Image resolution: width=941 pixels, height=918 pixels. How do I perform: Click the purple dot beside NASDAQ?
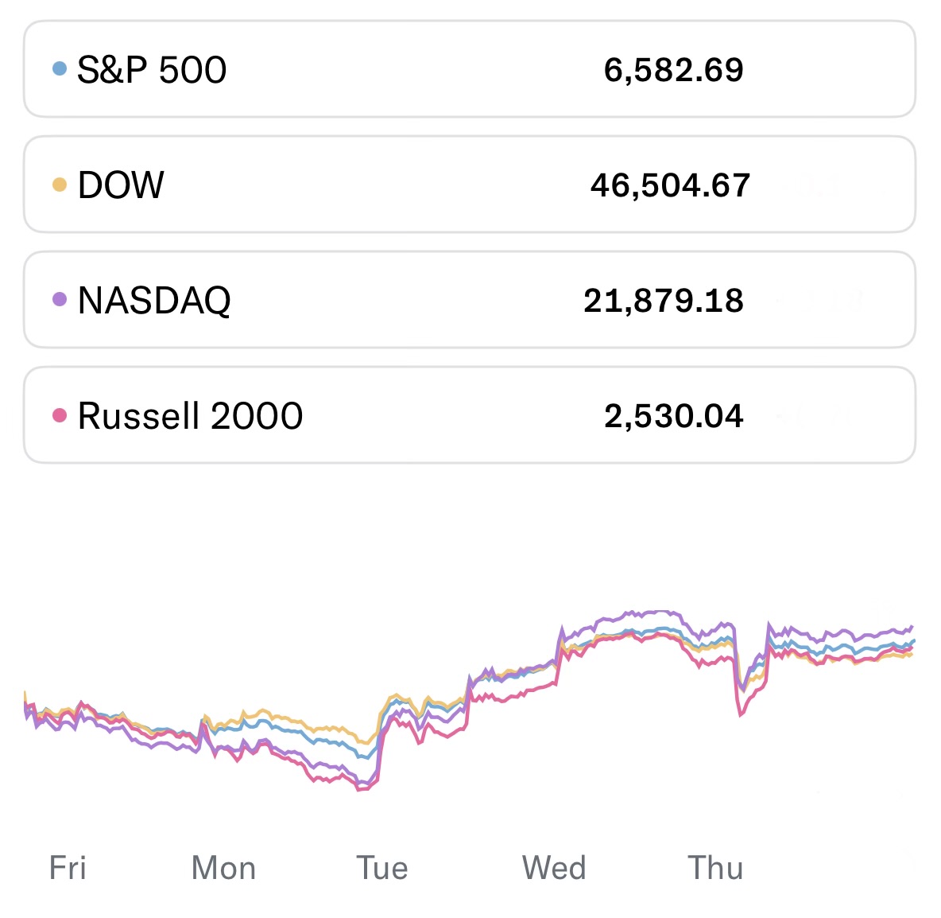coord(59,300)
